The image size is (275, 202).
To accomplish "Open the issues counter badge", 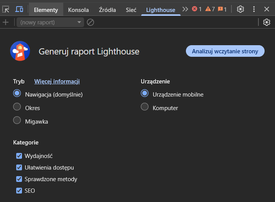I will pos(222,9).
